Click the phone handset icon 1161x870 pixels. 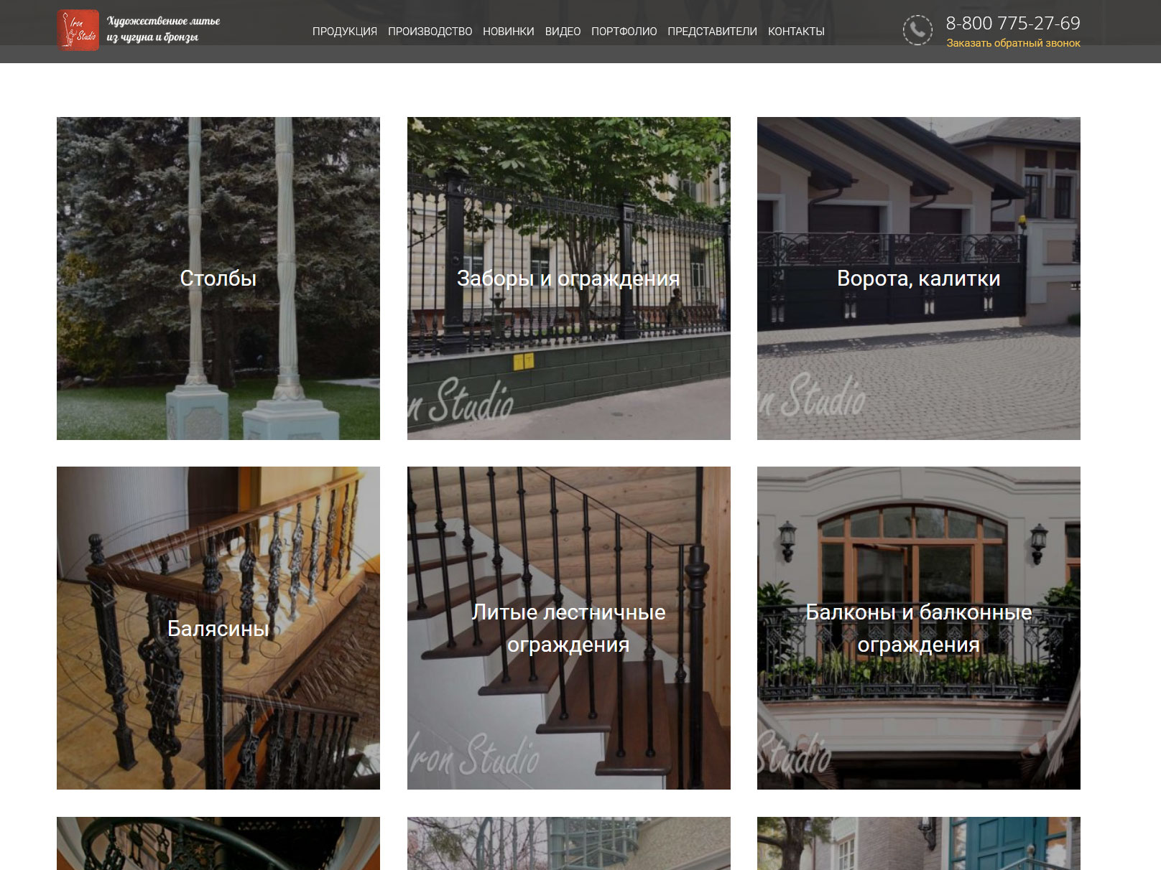point(917,30)
